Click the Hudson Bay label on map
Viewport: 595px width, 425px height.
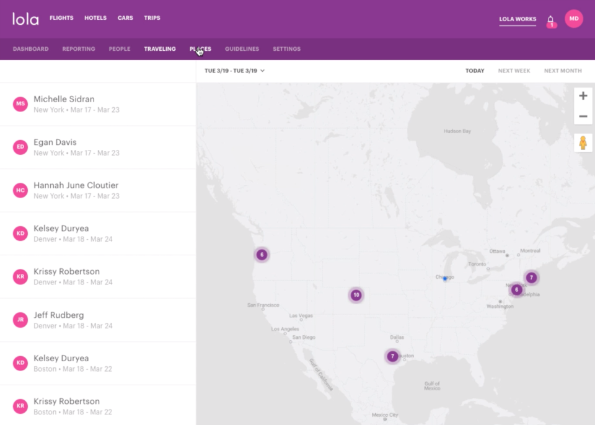(457, 131)
